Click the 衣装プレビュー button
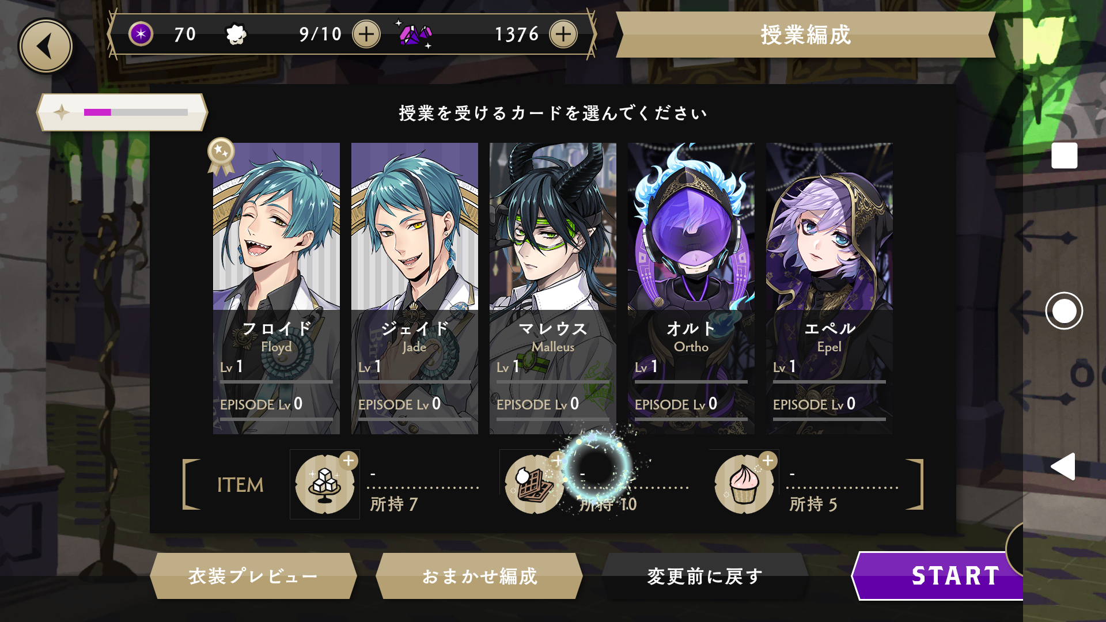1106x622 pixels. click(x=253, y=576)
